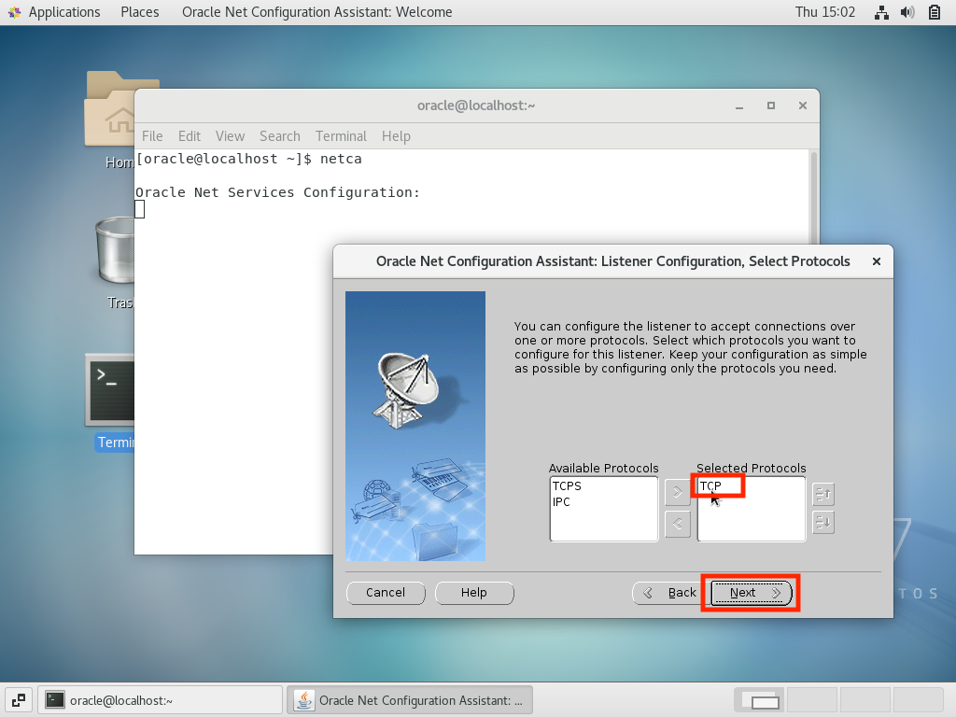This screenshot has height=717, width=956.
Task: Switch to the oracle@localhost taskbar entry
Action: coord(161,700)
